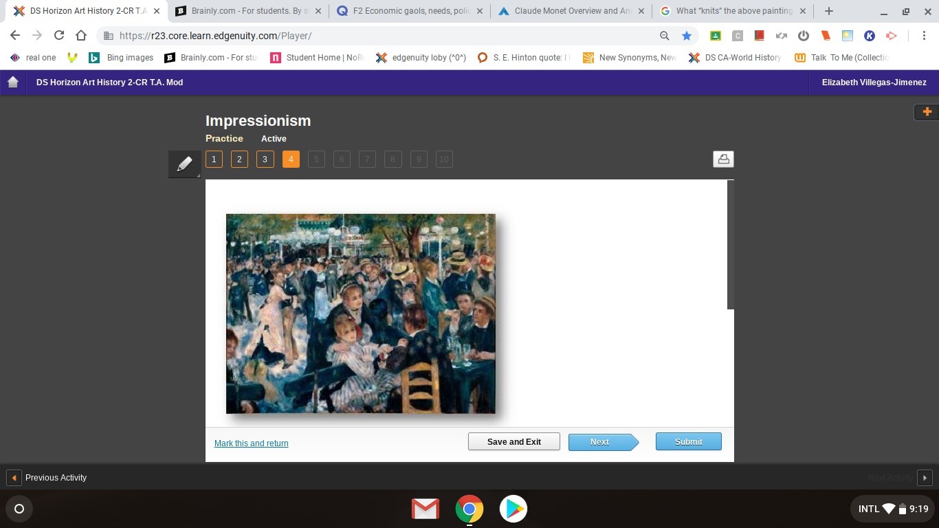Open Gmail from the shelf
The height and width of the screenshot is (528, 939).
(x=425, y=509)
